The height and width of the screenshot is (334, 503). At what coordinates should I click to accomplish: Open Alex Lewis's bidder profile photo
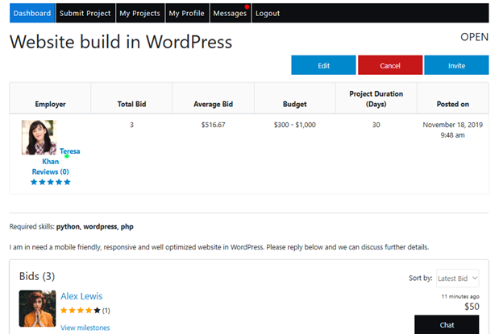37,308
